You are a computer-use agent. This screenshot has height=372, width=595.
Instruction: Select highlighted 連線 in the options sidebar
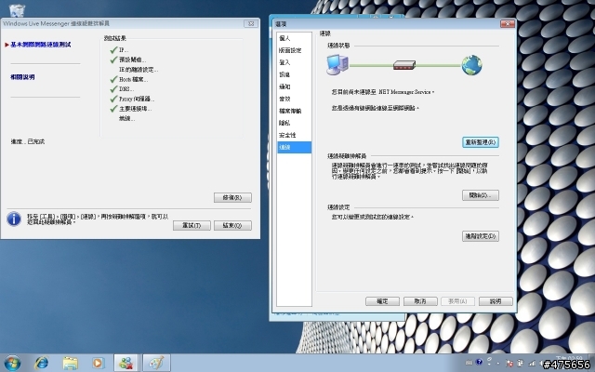tap(294, 147)
